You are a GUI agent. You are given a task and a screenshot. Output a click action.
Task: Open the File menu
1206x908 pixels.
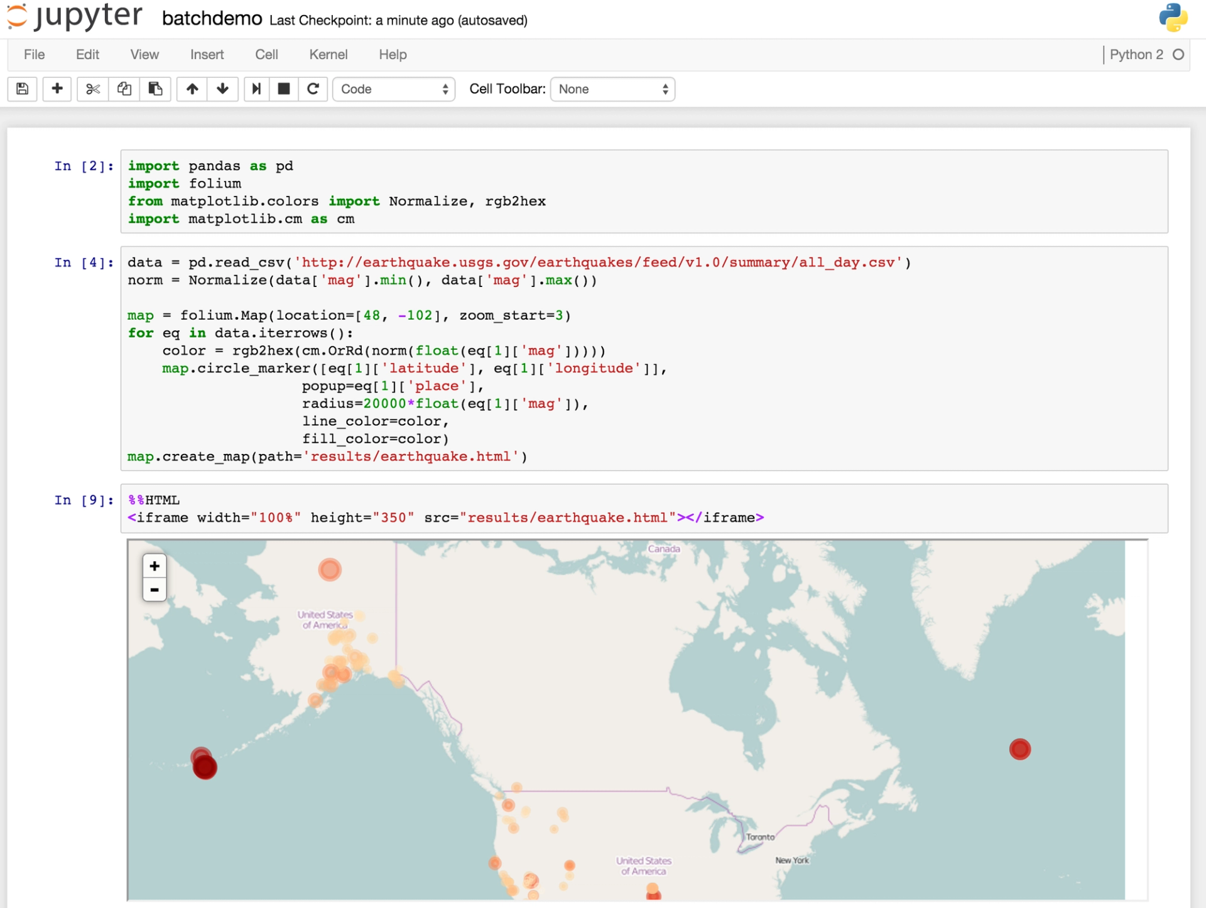pyautogui.click(x=33, y=53)
